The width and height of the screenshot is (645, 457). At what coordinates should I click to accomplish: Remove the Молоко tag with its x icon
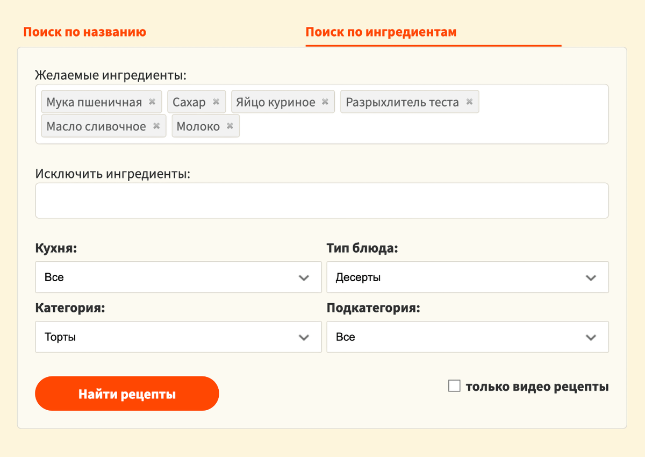point(230,126)
